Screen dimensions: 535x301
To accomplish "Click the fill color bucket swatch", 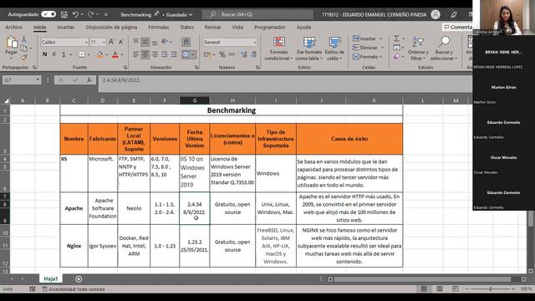I will [100, 54].
